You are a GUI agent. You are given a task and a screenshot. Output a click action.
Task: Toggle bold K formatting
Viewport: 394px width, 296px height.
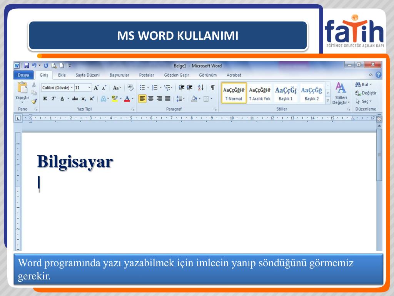[x=45, y=99]
